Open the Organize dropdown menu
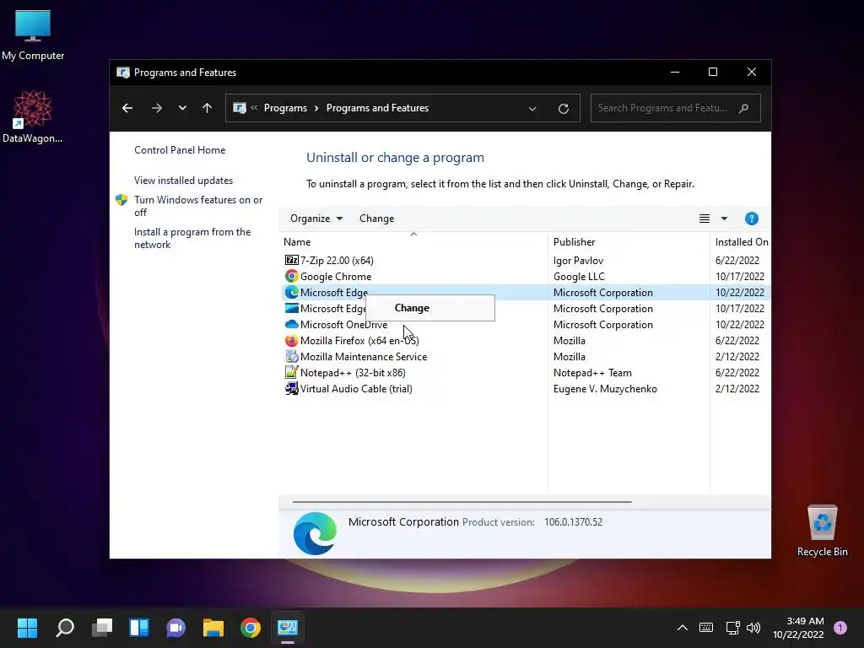The image size is (864, 648). [316, 219]
